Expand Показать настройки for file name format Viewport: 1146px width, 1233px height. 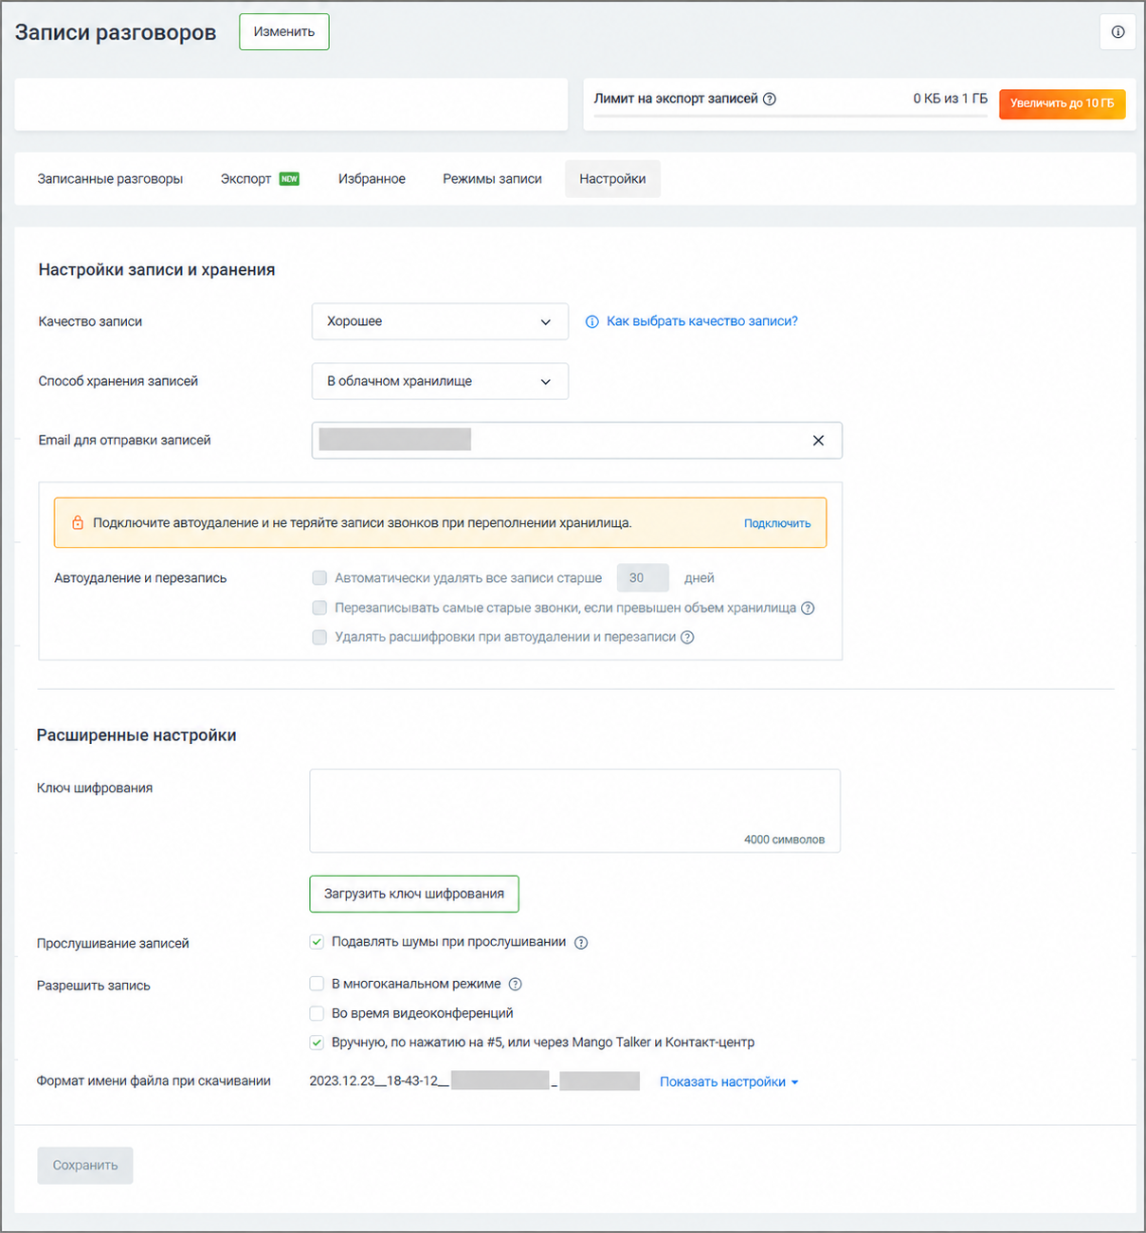click(x=729, y=1081)
